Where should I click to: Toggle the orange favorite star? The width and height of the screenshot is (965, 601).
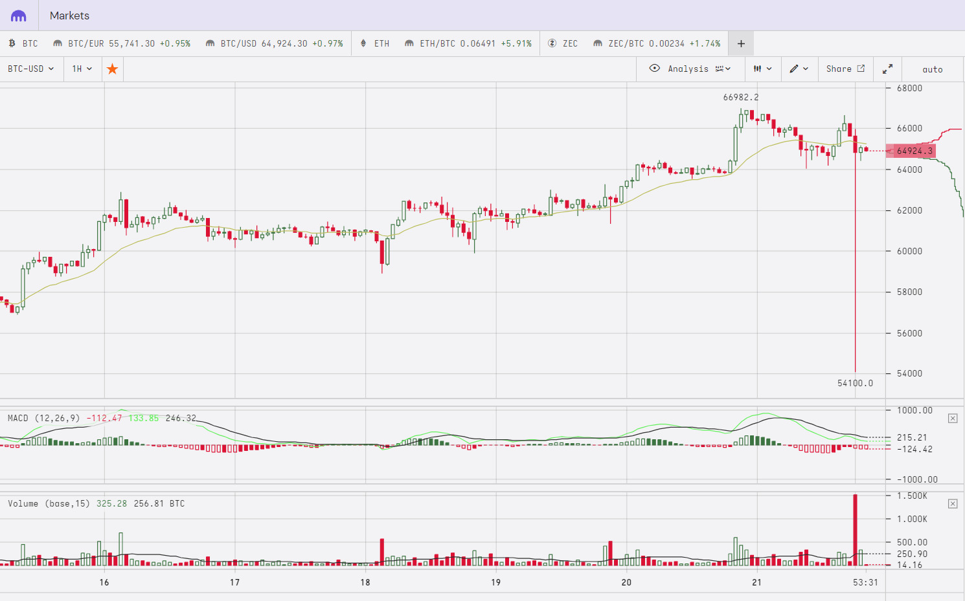[x=113, y=69]
